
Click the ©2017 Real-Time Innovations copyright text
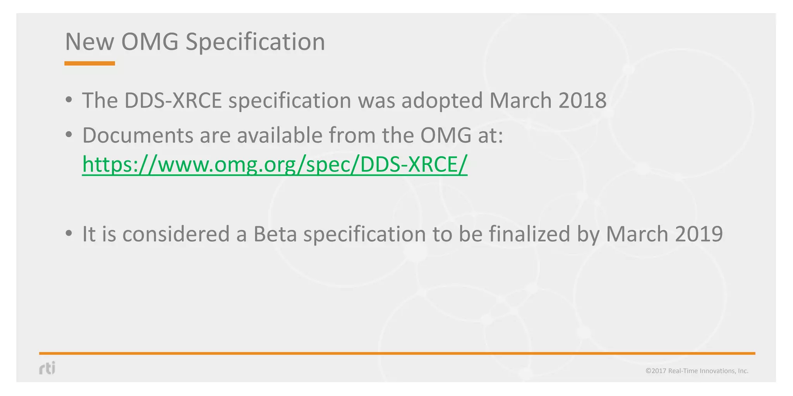(x=697, y=371)
